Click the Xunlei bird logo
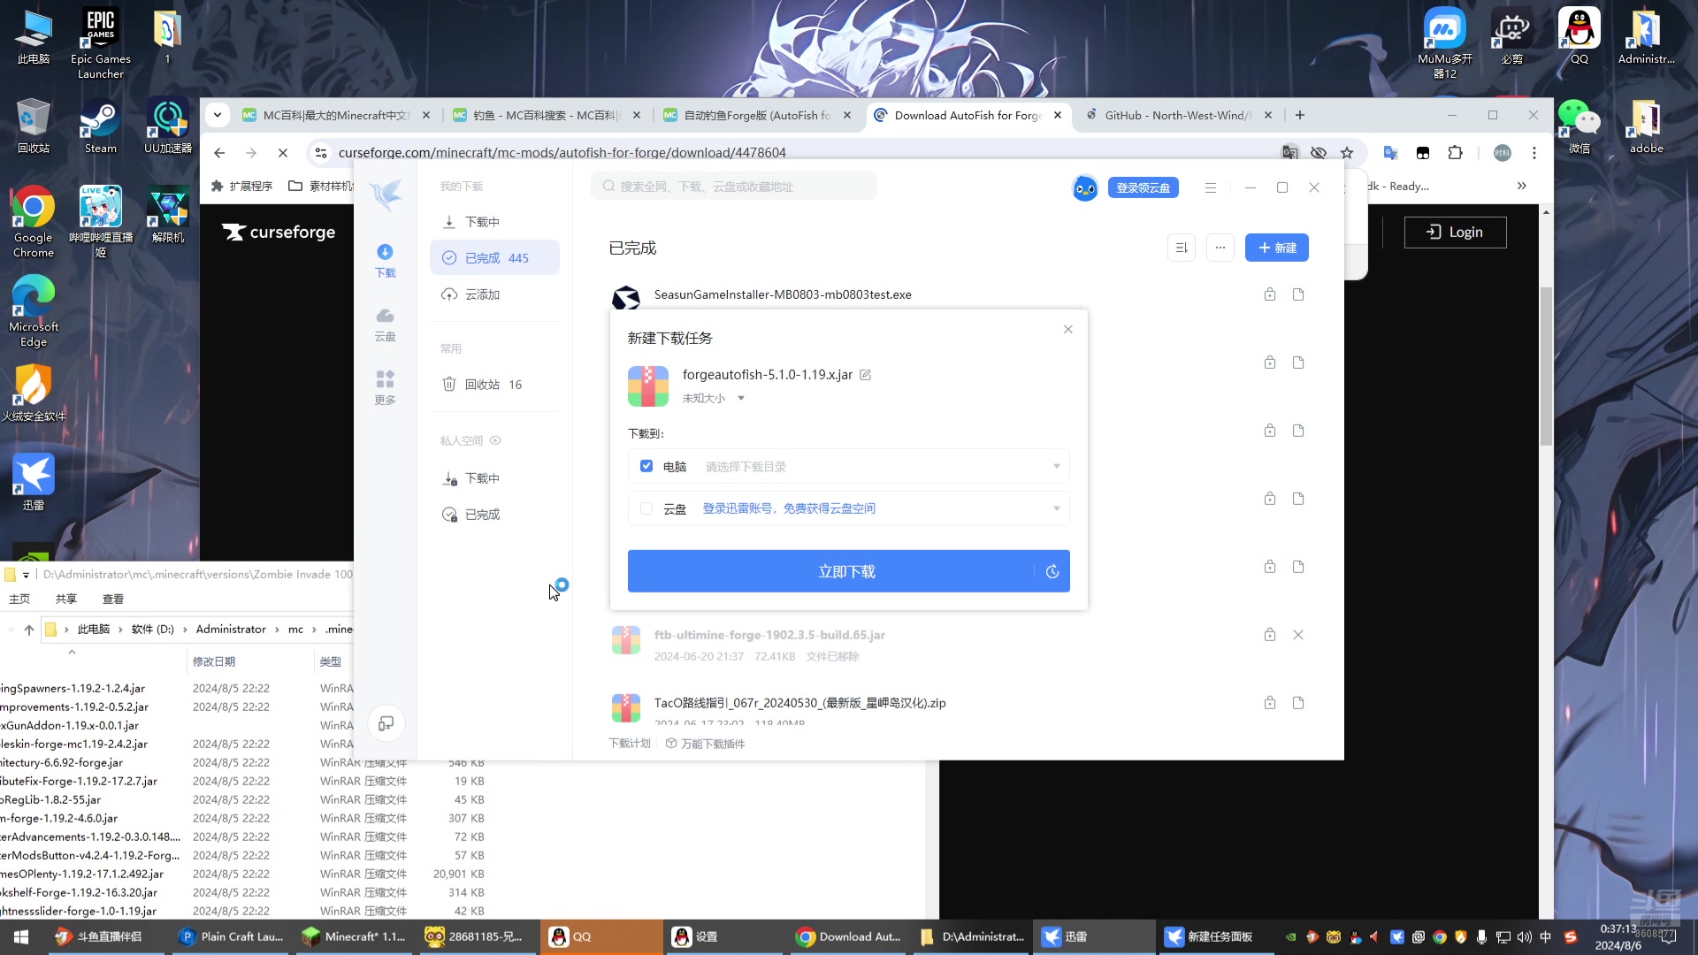This screenshot has height=955, width=1698. [x=386, y=194]
